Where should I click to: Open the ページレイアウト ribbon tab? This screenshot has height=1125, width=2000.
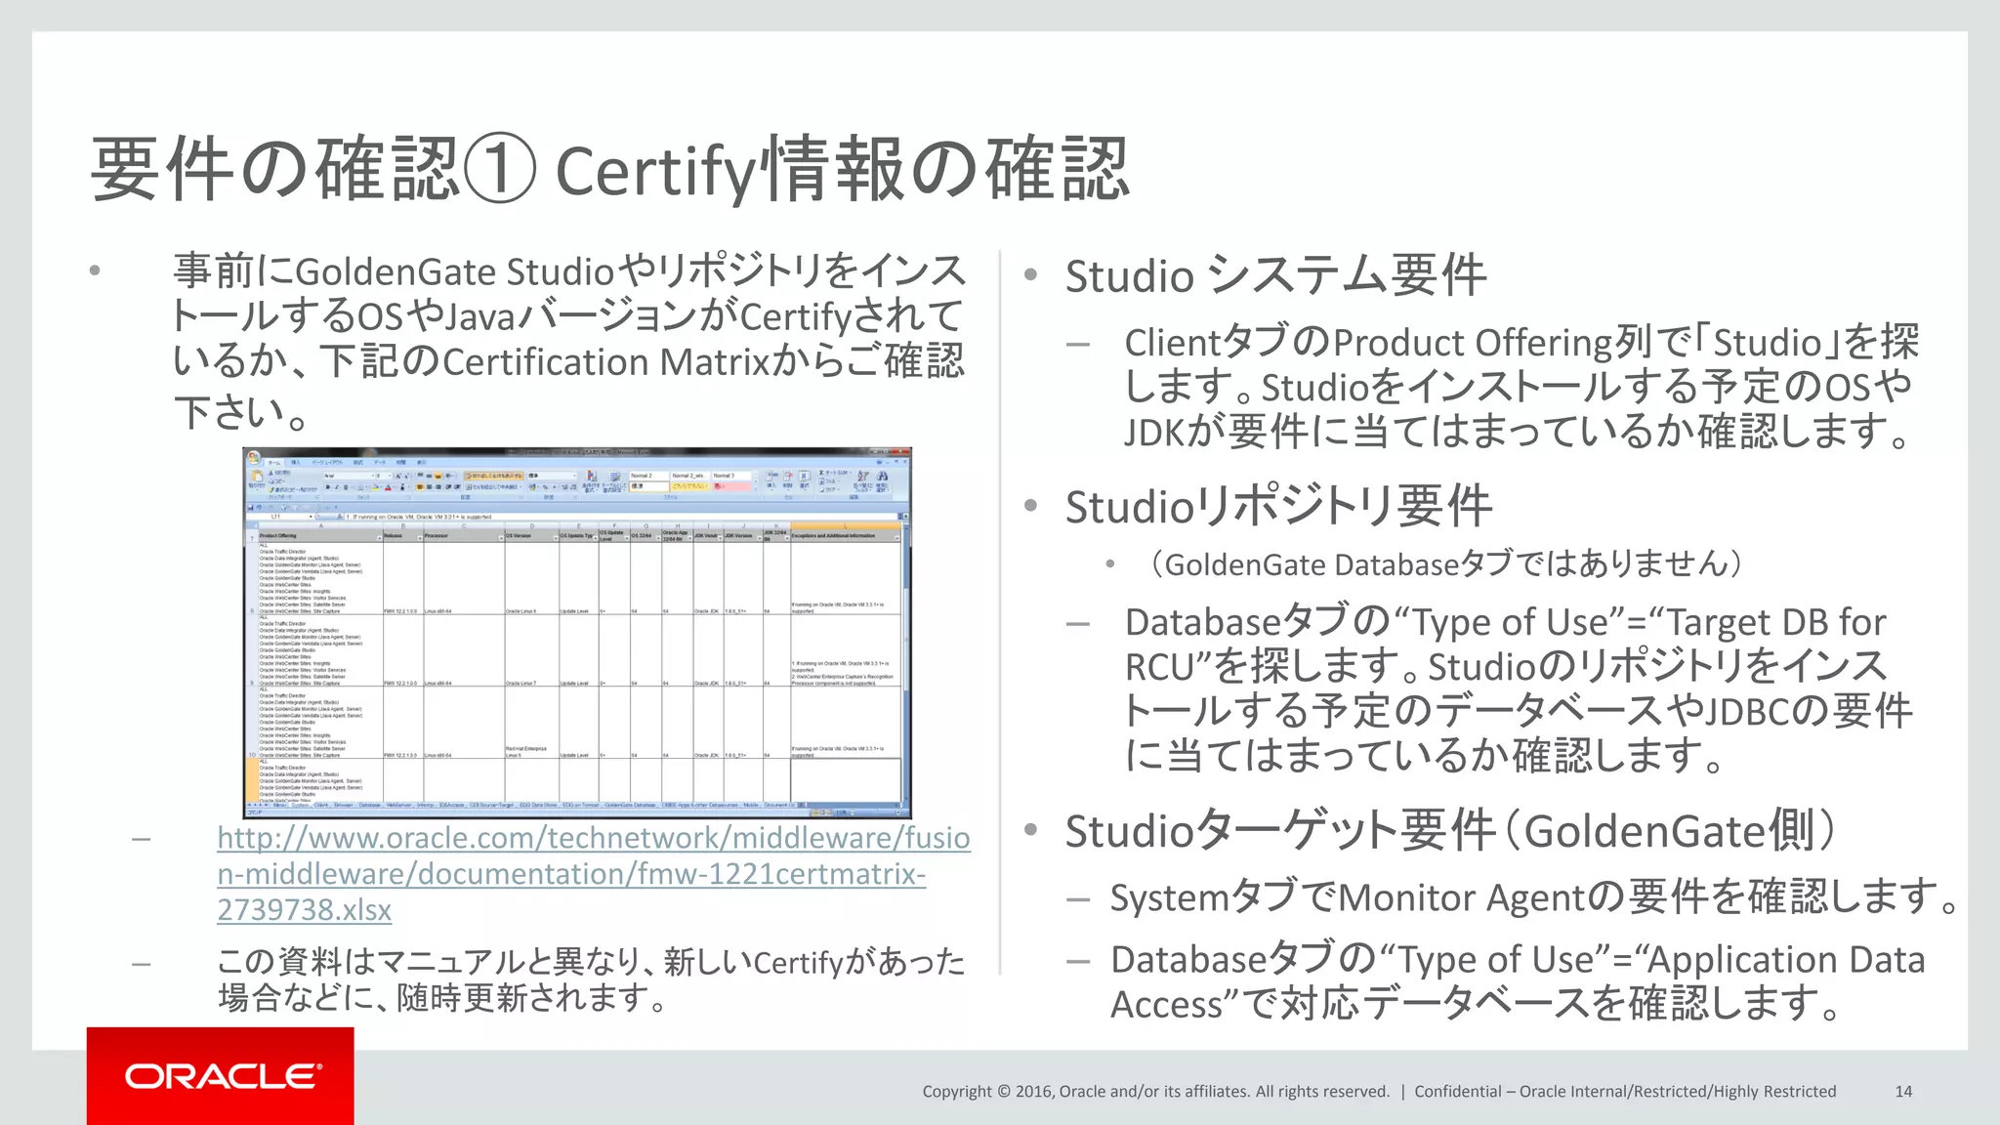pyautogui.click(x=327, y=463)
